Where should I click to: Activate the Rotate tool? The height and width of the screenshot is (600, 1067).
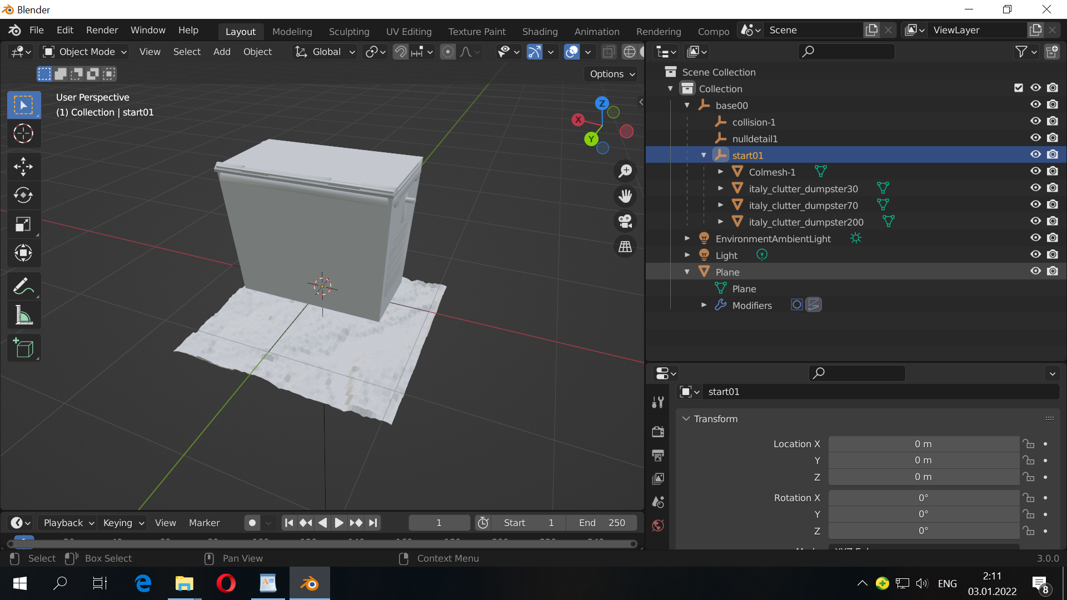pyautogui.click(x=23, y=195)
